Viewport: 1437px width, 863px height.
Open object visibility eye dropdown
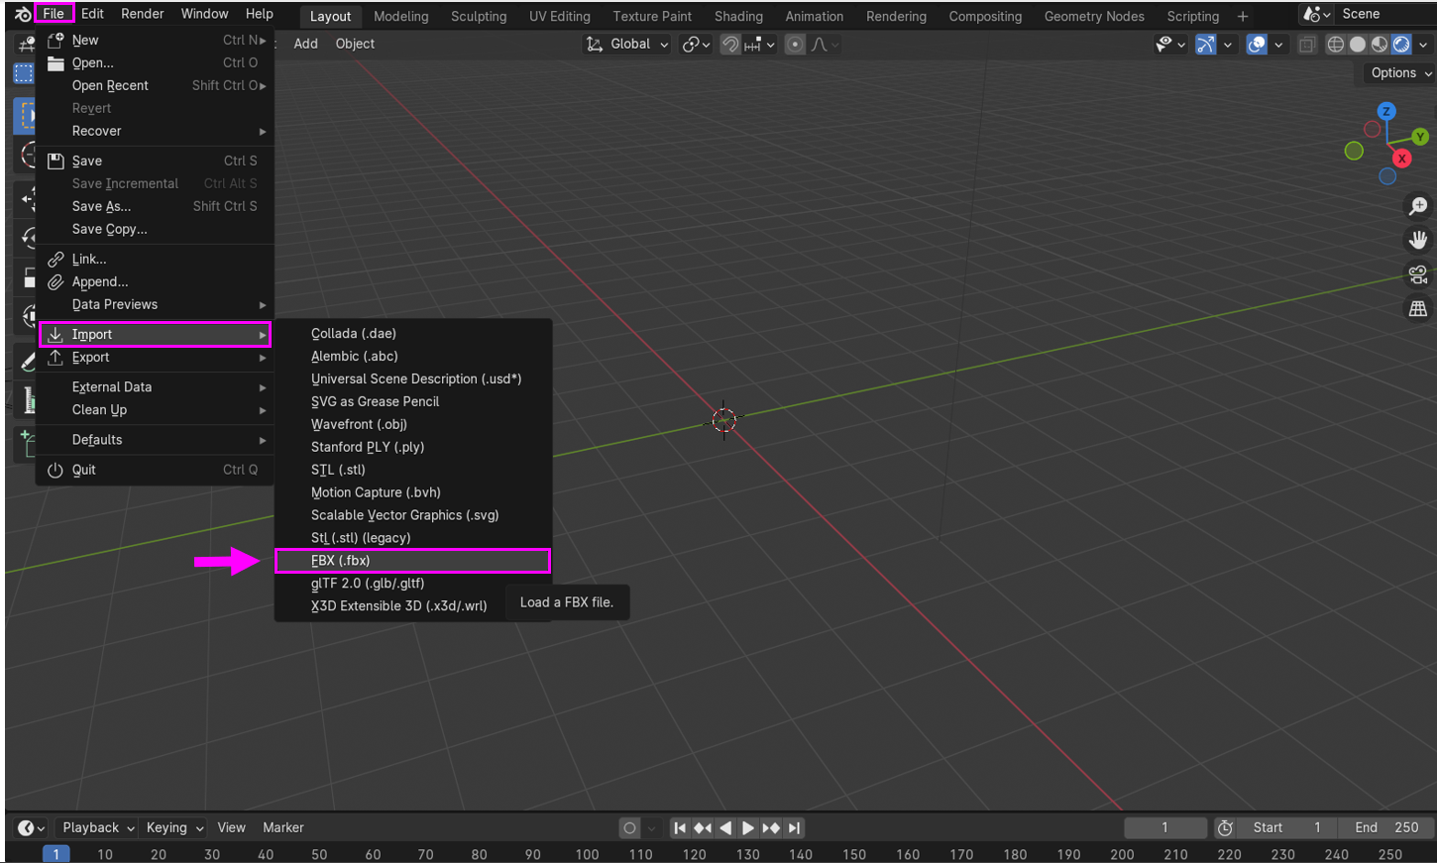click(x=1170, y=45)
